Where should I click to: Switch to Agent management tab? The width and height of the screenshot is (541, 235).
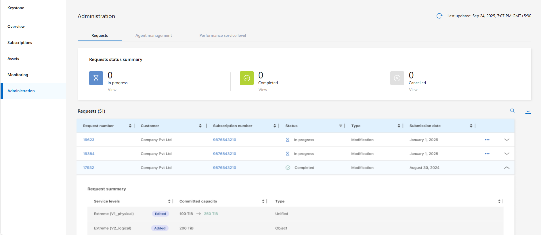click(154, 36)
